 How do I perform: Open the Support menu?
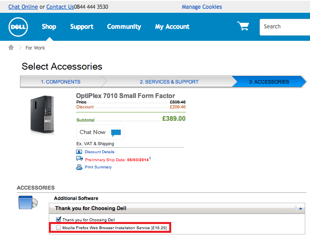click(82, 27)
